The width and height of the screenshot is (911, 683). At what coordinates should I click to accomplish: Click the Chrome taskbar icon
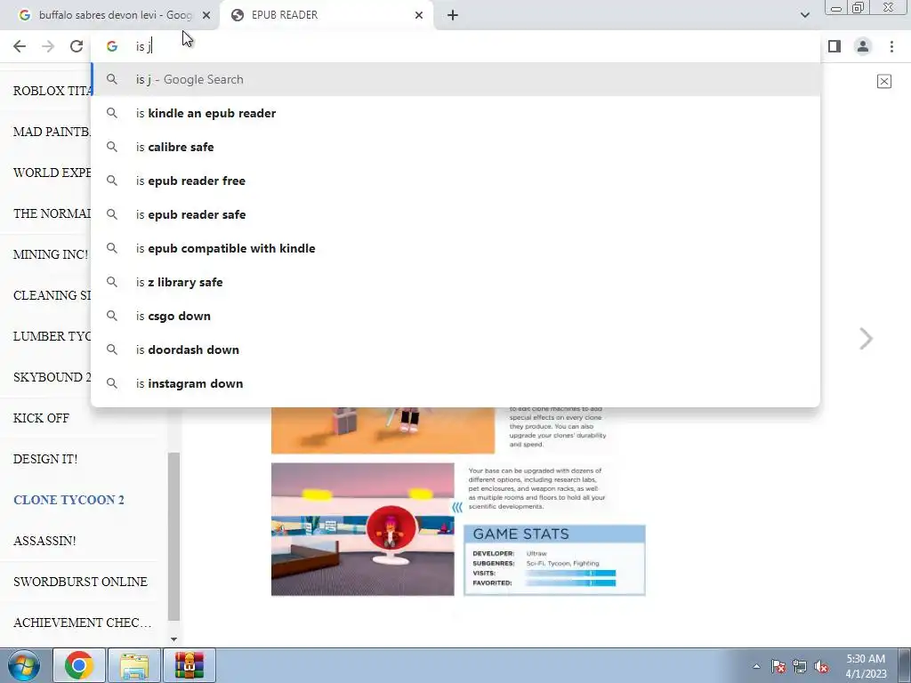pos(79,665)
